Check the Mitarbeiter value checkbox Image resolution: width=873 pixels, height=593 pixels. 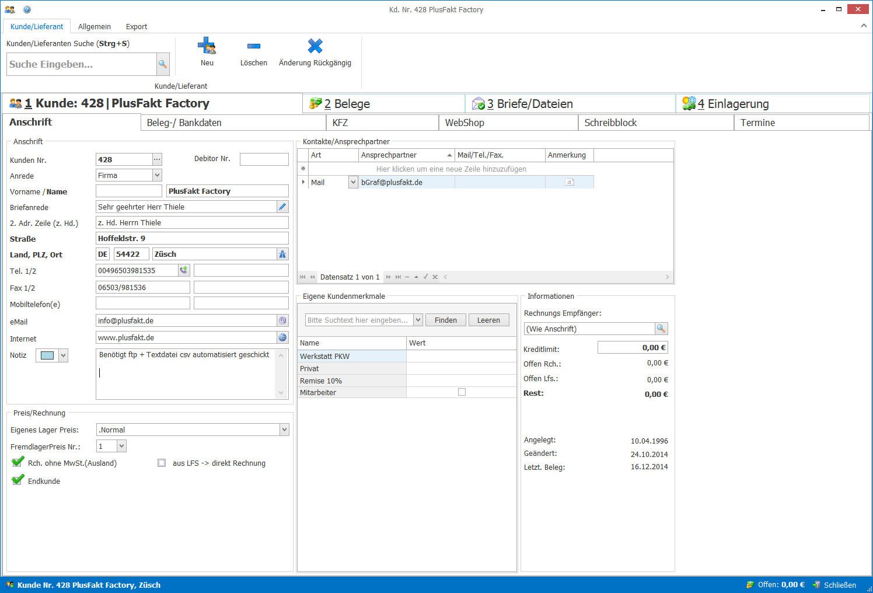click(x=462, y=392)
